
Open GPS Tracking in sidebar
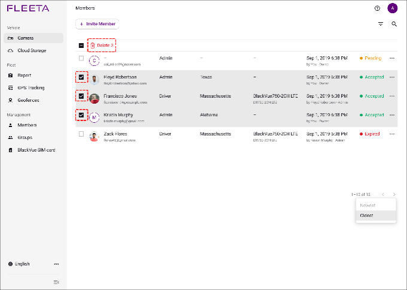pos(31,87)
